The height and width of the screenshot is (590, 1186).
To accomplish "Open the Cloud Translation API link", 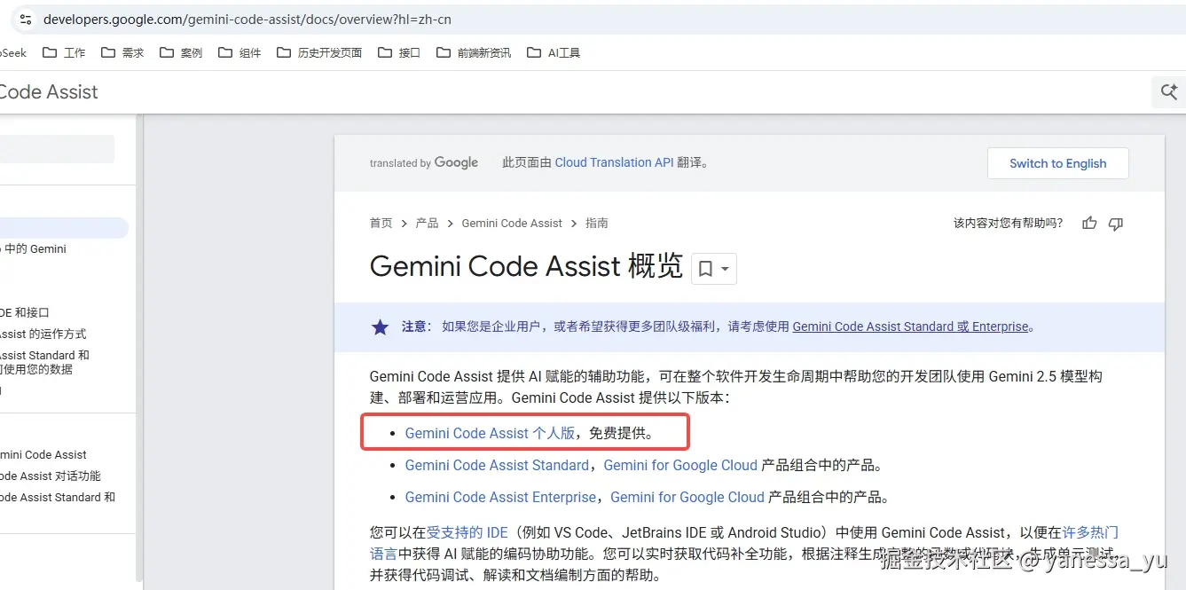I will 614,162.
